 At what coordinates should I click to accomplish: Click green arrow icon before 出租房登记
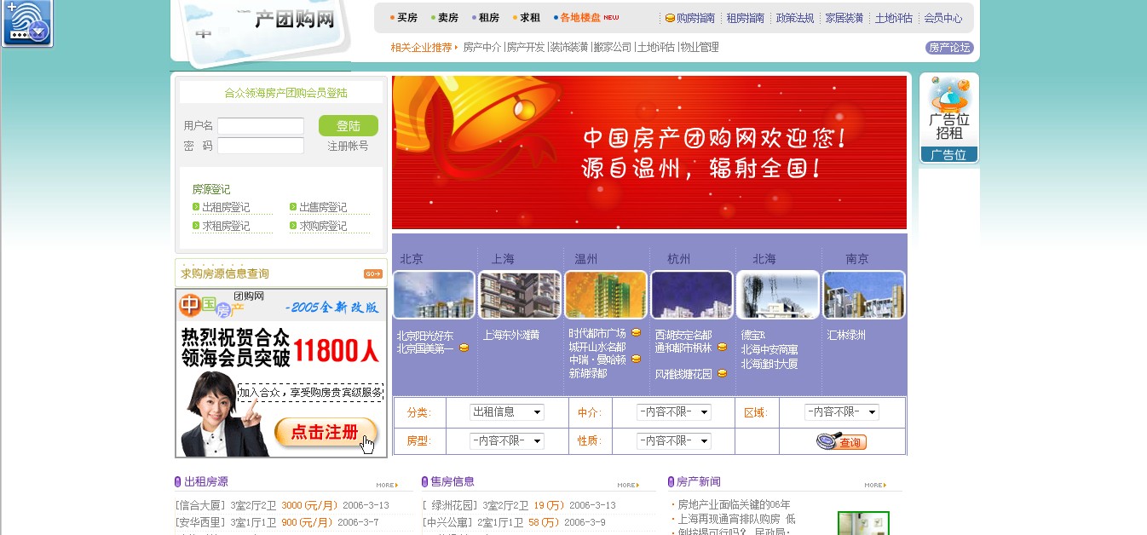click(196, 207)
